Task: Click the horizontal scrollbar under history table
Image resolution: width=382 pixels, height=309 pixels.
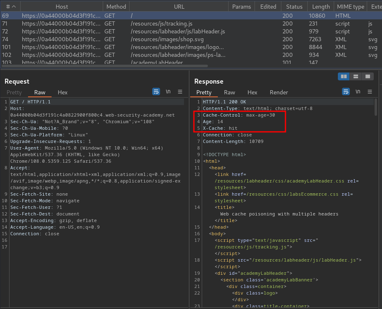Action: (105, 66)
